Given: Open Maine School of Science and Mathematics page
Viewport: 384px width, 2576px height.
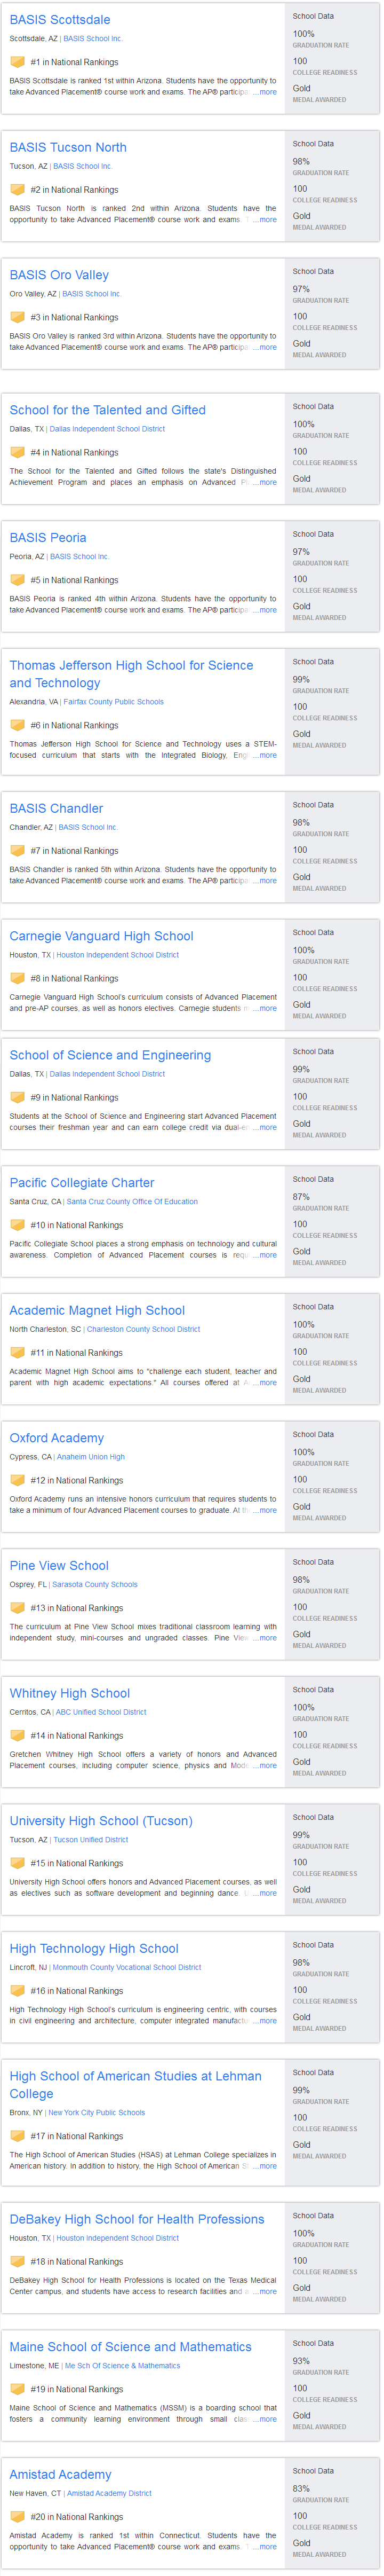Looking at the screenshot, I should tap(130, 2346).
